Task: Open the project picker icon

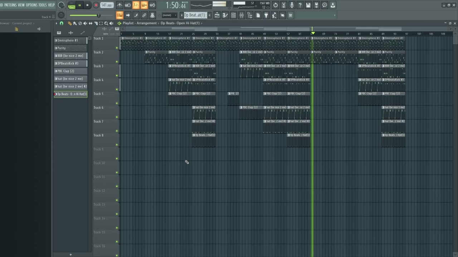Action: tap(258, 15)
